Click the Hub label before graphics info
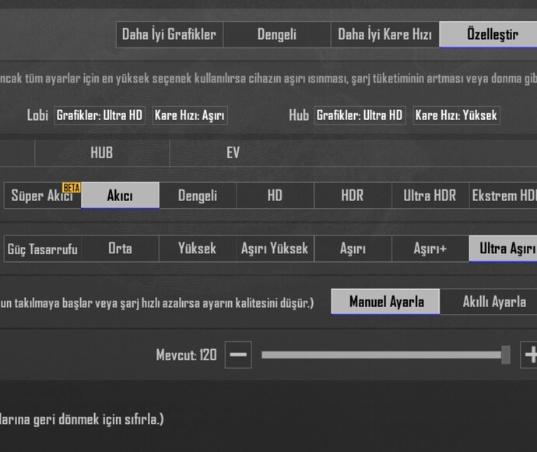Image resolution: width=537 pixels, height=452 pixels. 299,115
